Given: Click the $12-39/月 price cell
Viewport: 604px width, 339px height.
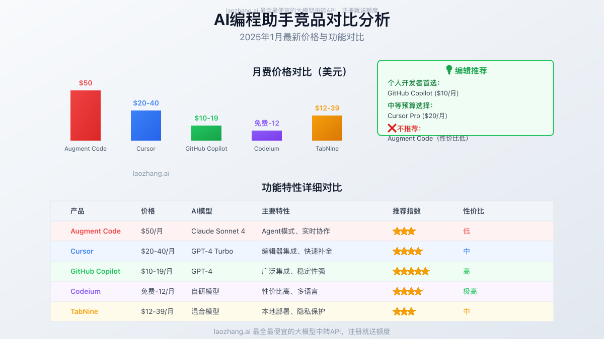Looking at the screenshot, I should click(158, 311).
